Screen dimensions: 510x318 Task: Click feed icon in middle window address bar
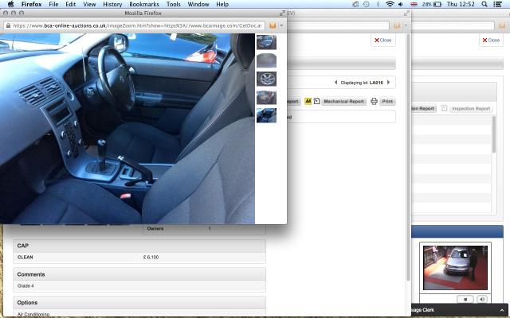tap(397, 25)
